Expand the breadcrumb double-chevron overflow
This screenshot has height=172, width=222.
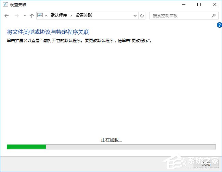tap(46, 16)
